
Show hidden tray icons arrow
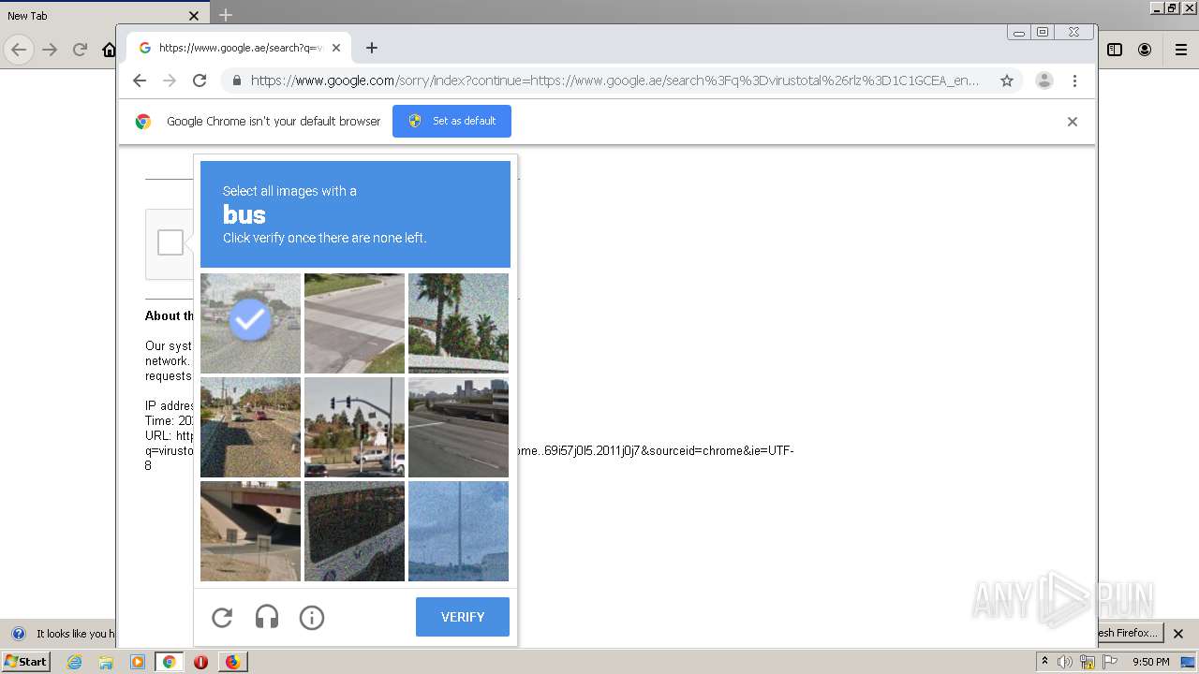coord(1044,662)
